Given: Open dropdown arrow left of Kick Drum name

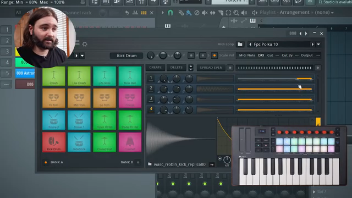Looking at the screenshot, I should (x=82, y=56).
